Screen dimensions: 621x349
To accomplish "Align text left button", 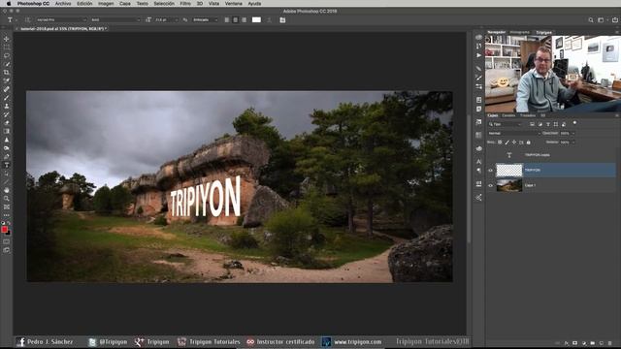I will coord(227,19).
